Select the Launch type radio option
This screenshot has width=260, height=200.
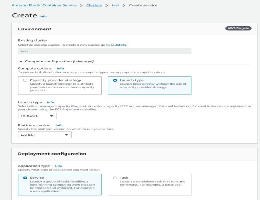(x=115, y=80)
